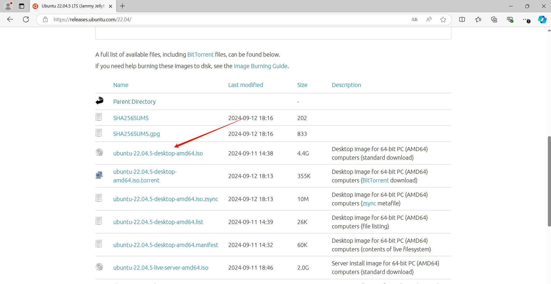The image size is (551, 284).
Task: Open a new tab with plus button
Action: coord(123,6)
